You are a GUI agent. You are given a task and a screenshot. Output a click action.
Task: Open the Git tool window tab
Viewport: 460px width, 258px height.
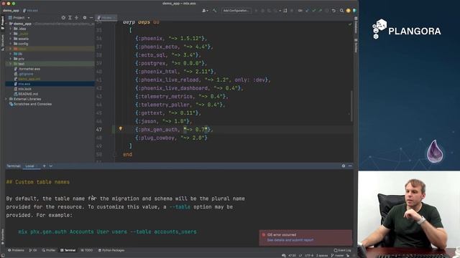pos(33,250)
